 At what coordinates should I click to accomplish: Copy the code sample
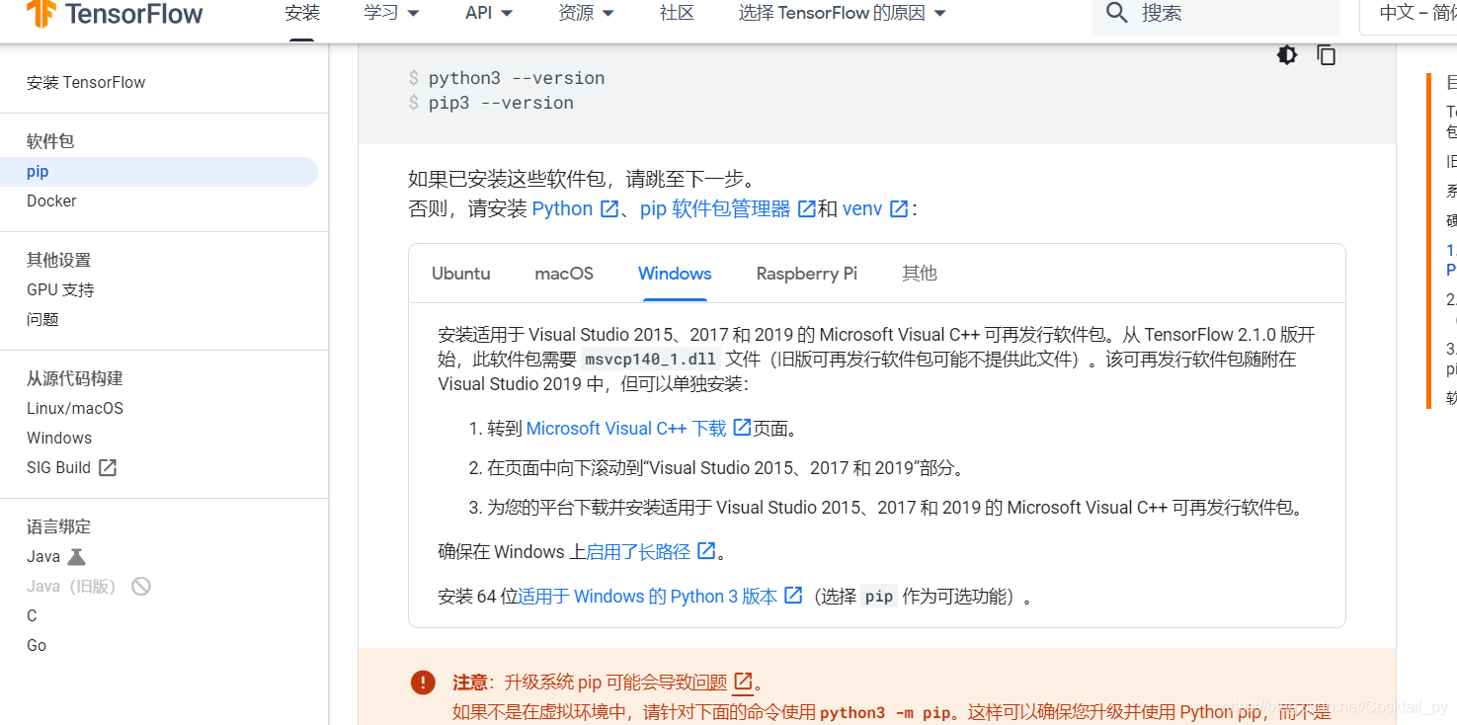pos(1327,55)
